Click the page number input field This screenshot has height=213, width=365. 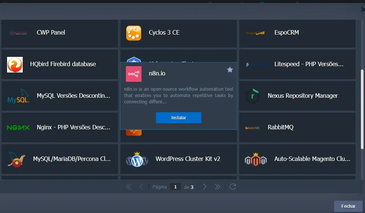click(x=175, y=187)
